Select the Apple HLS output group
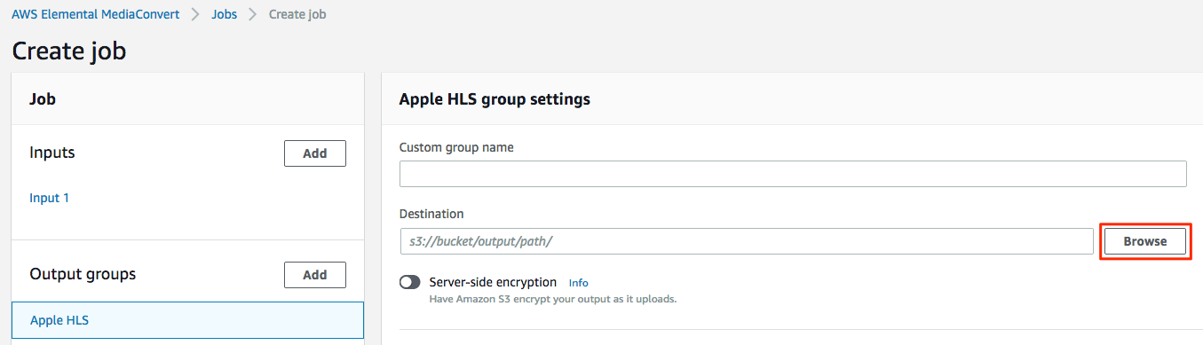Screen dimensions: 1203x345 click(187, 320)
